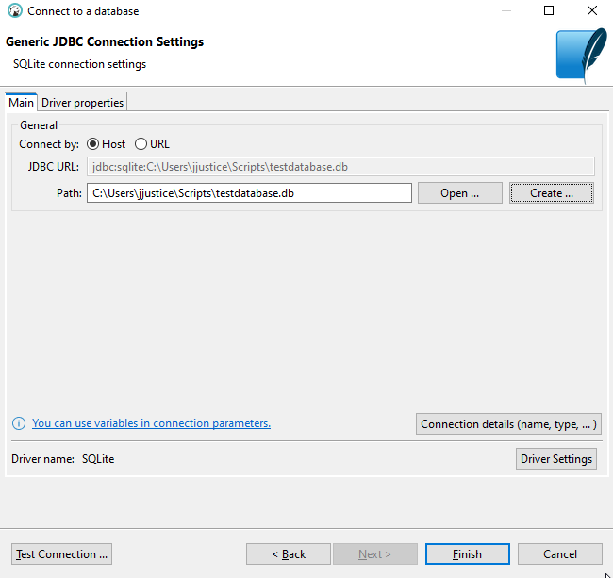The width and height of the screenshot is (613, 578).
Task: Click the disabled Next > button
Action: tap(375, 554)
